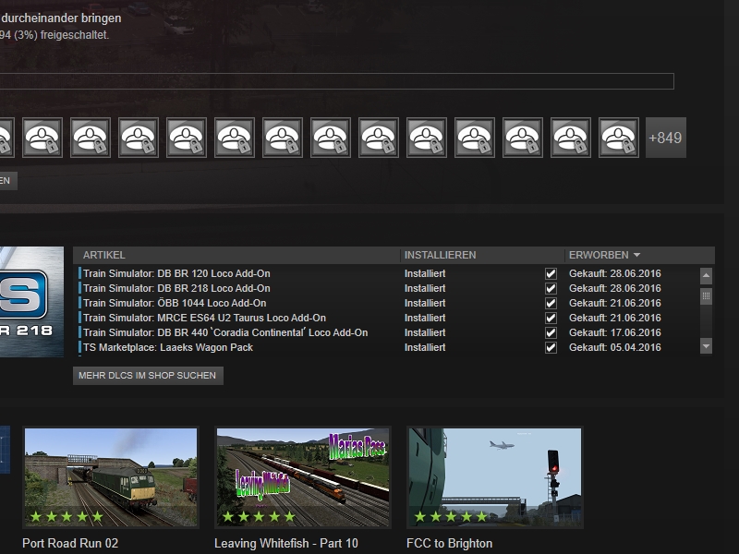
Task: Toggle the Laaeks Wagon Pack install checkbox
Action: [551, 347]
